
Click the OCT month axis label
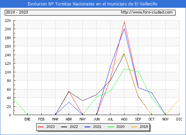point(152,119)
